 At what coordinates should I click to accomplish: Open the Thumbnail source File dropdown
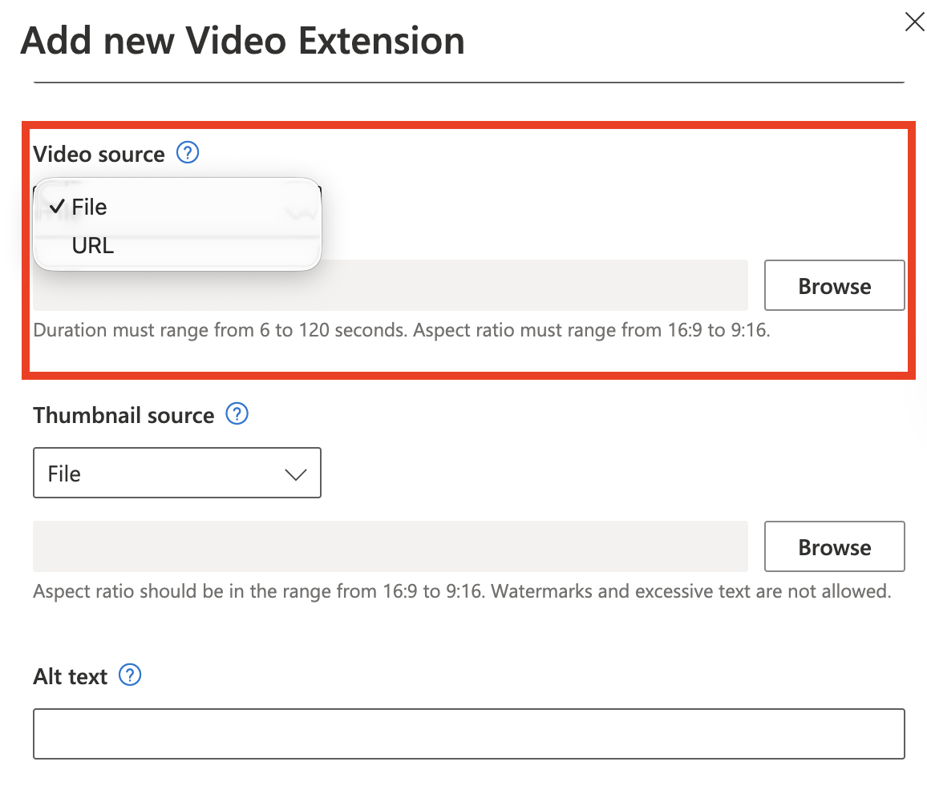(176, 474)
